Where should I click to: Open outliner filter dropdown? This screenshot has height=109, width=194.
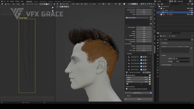tap(189, 4)
